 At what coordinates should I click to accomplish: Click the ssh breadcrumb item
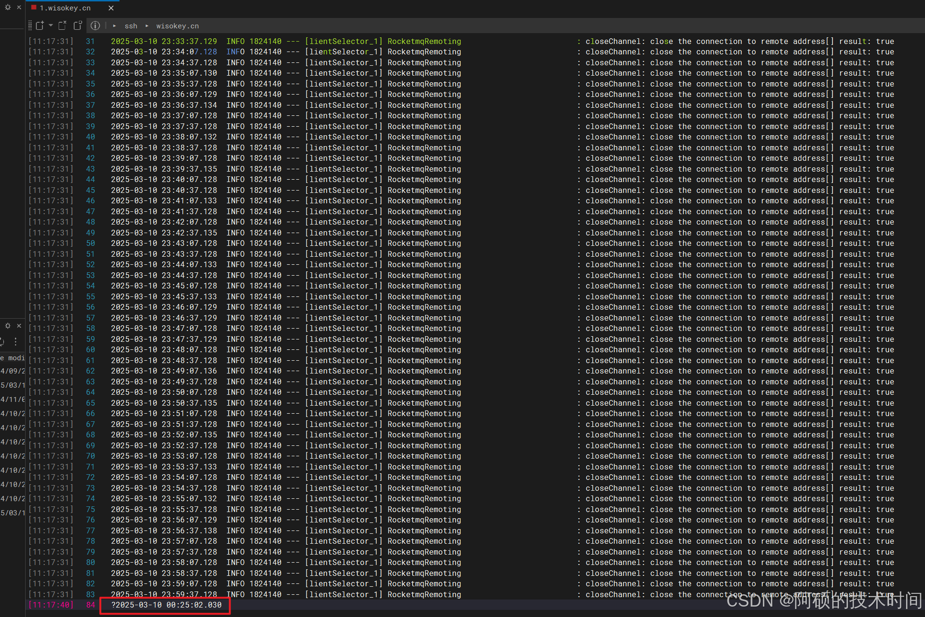pos(131,26)
